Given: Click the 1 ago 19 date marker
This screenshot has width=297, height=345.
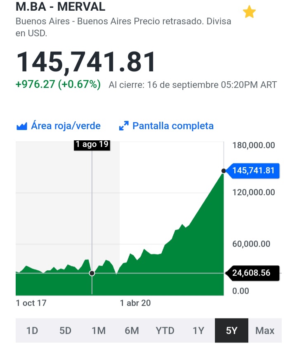Looking at the screenshot, I should click(x=92, y=144).
